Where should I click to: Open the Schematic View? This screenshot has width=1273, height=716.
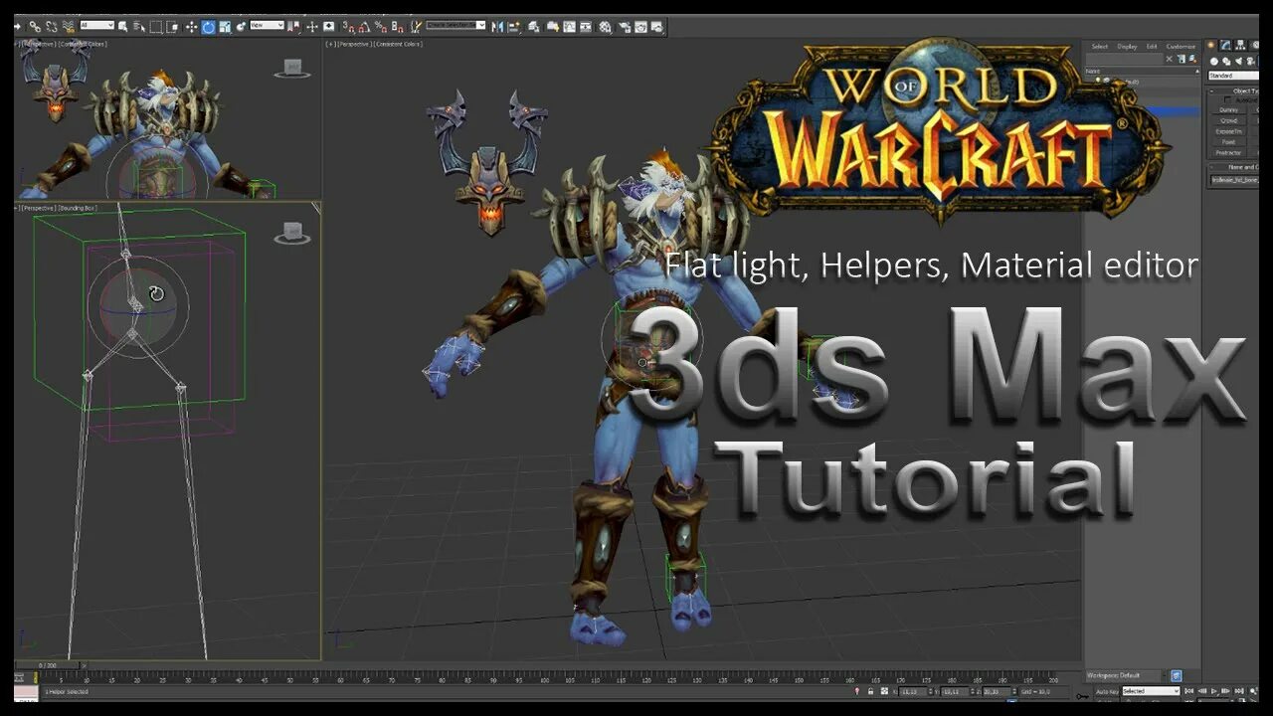(586, 27)
